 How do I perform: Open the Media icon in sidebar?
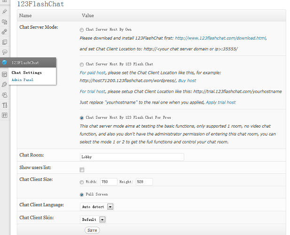(x=5, y=21)
